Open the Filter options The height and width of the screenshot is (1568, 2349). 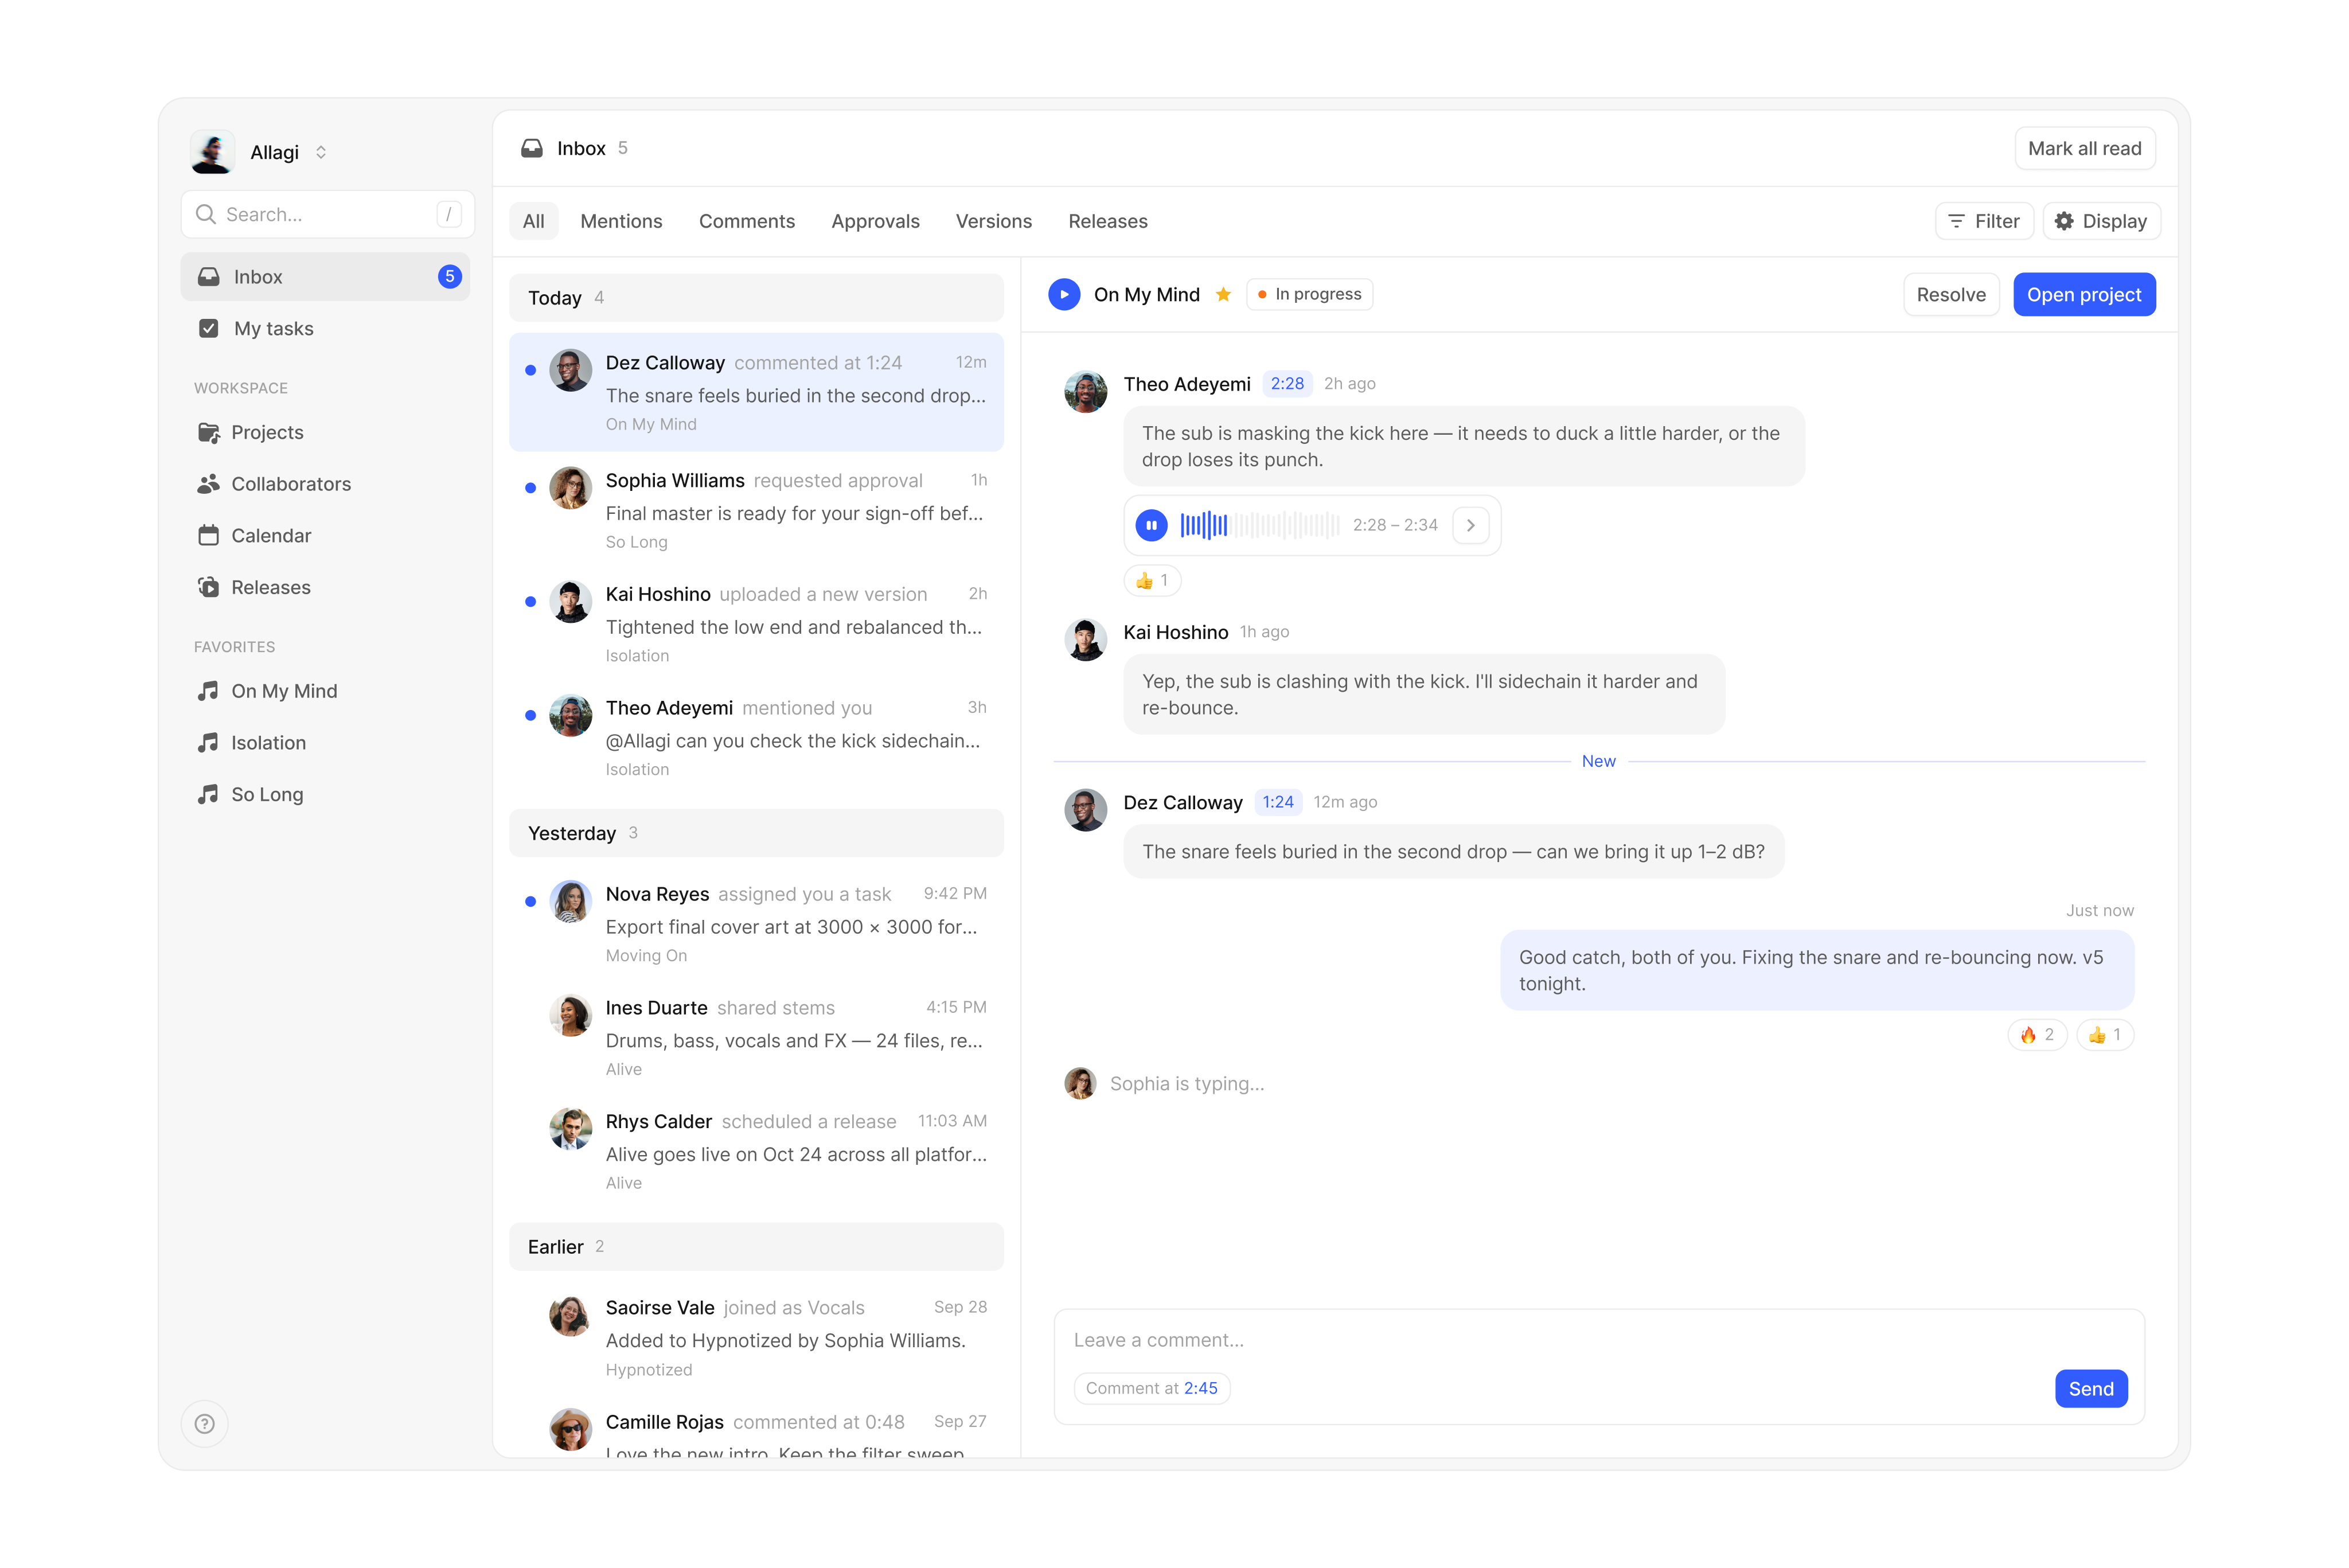click(1984, 221)
